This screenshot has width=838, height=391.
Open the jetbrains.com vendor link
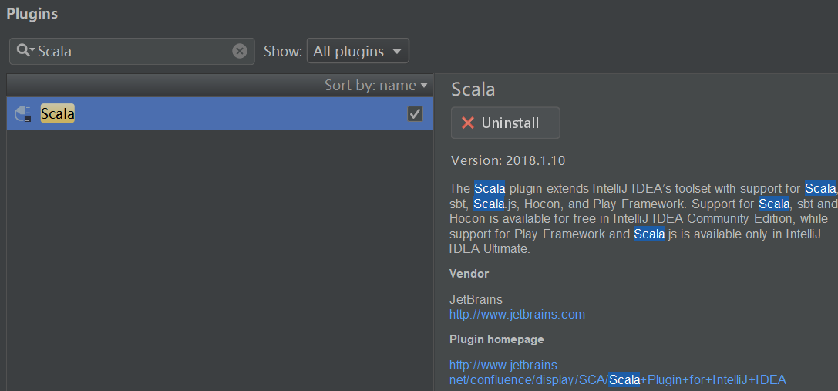(x=517, y=314)
